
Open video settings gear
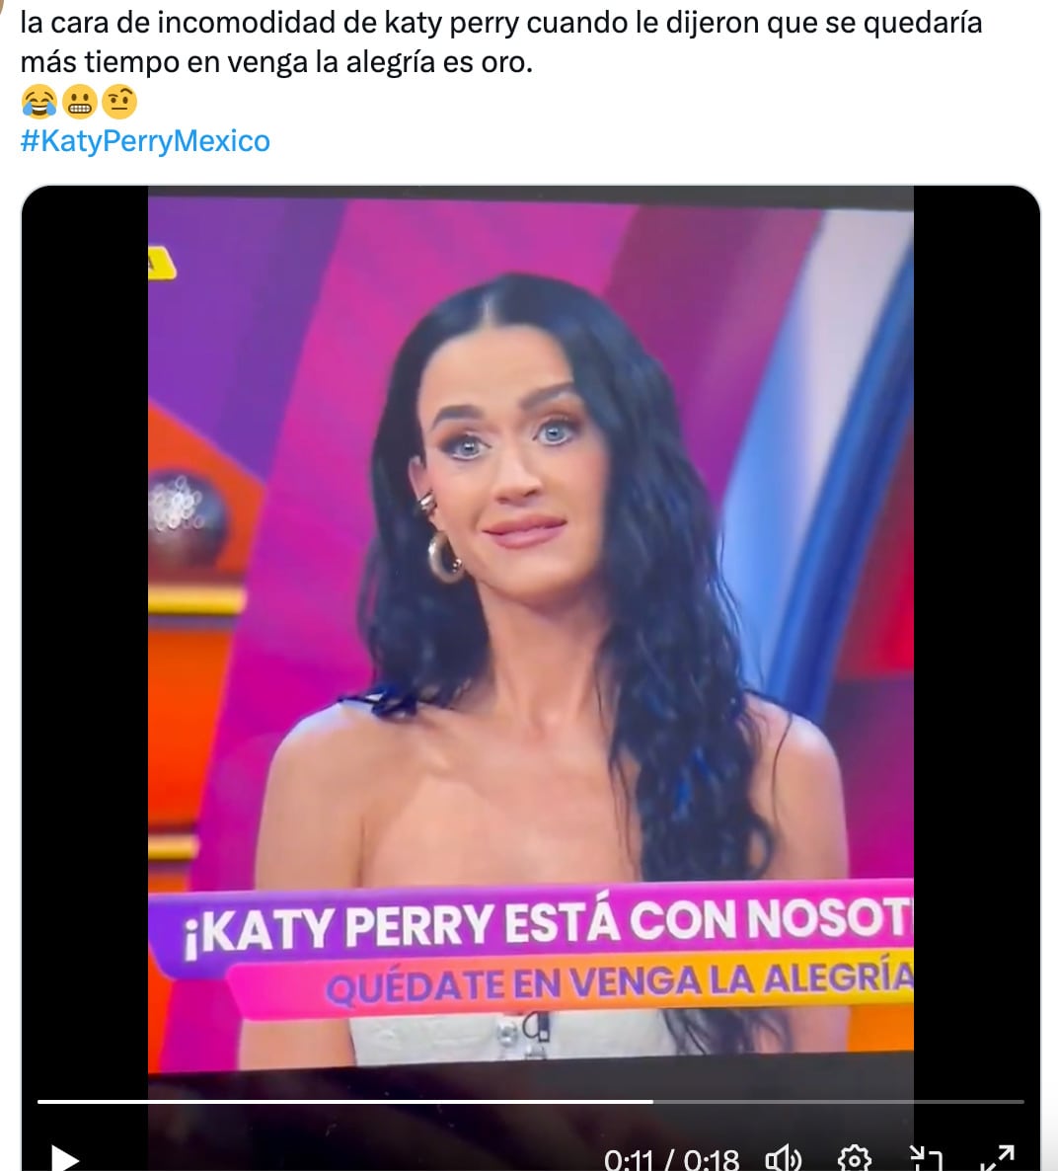click(854, 1158)
